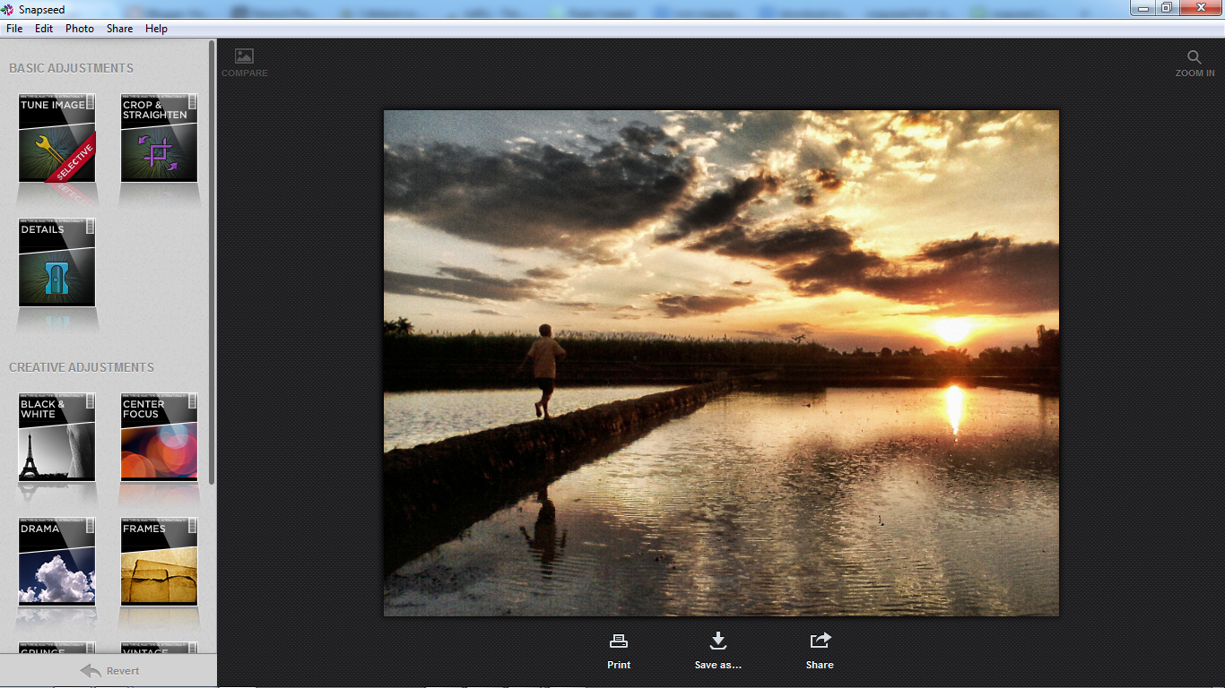Click the Print icon below photo
The height and width of the screenshot is (688, 1225).
(x=619, y=641)
